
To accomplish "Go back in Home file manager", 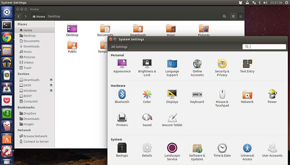I will 19,16.
